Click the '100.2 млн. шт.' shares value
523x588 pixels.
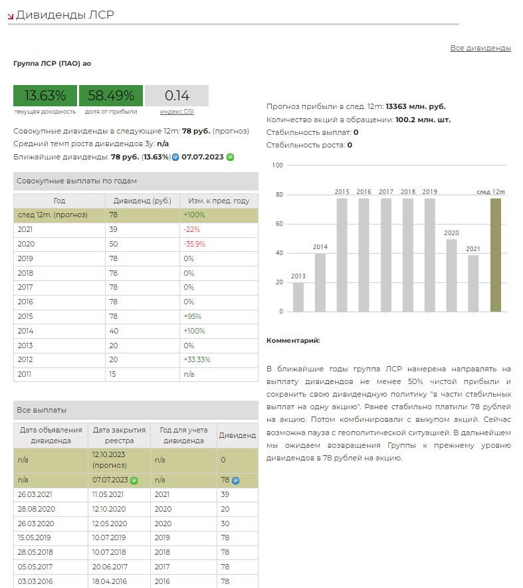point(423,120)
